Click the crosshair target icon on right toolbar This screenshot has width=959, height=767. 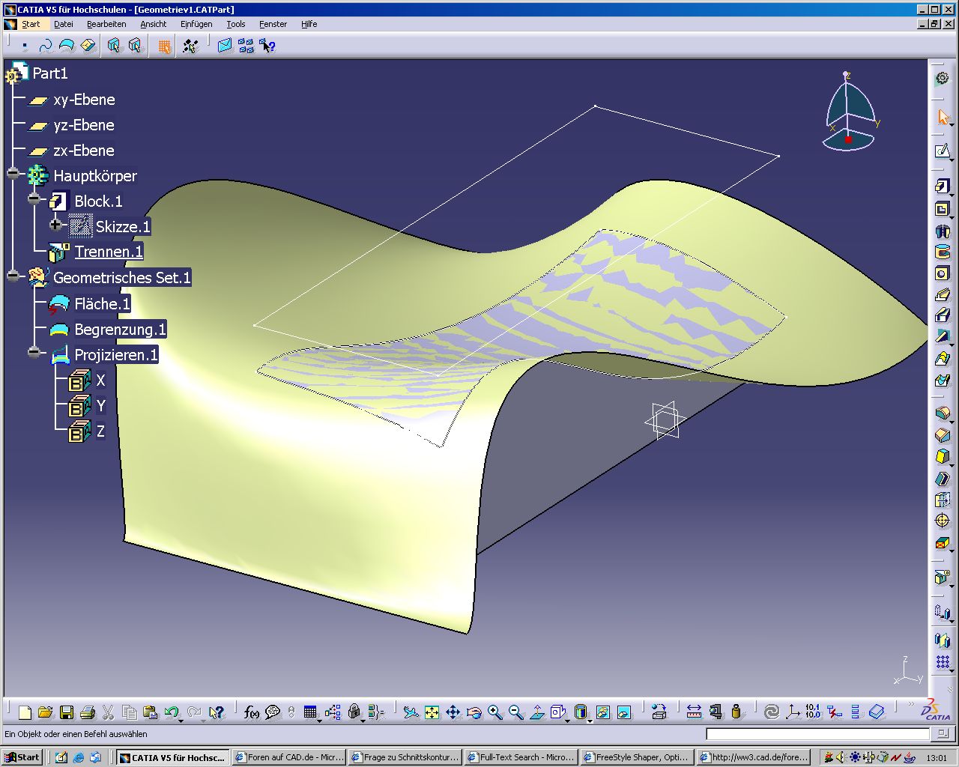943,521
